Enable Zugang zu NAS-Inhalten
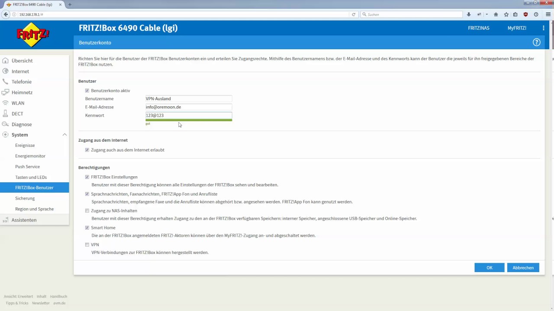Image resolution: width=554 pixels, height=311 pixels. pos(87,211)
